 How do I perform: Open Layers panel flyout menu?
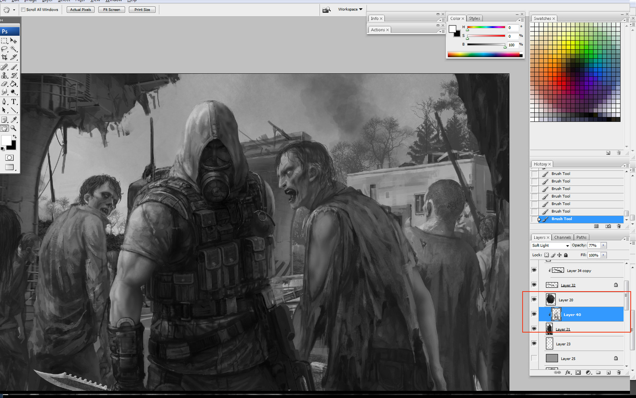(626, 239)
